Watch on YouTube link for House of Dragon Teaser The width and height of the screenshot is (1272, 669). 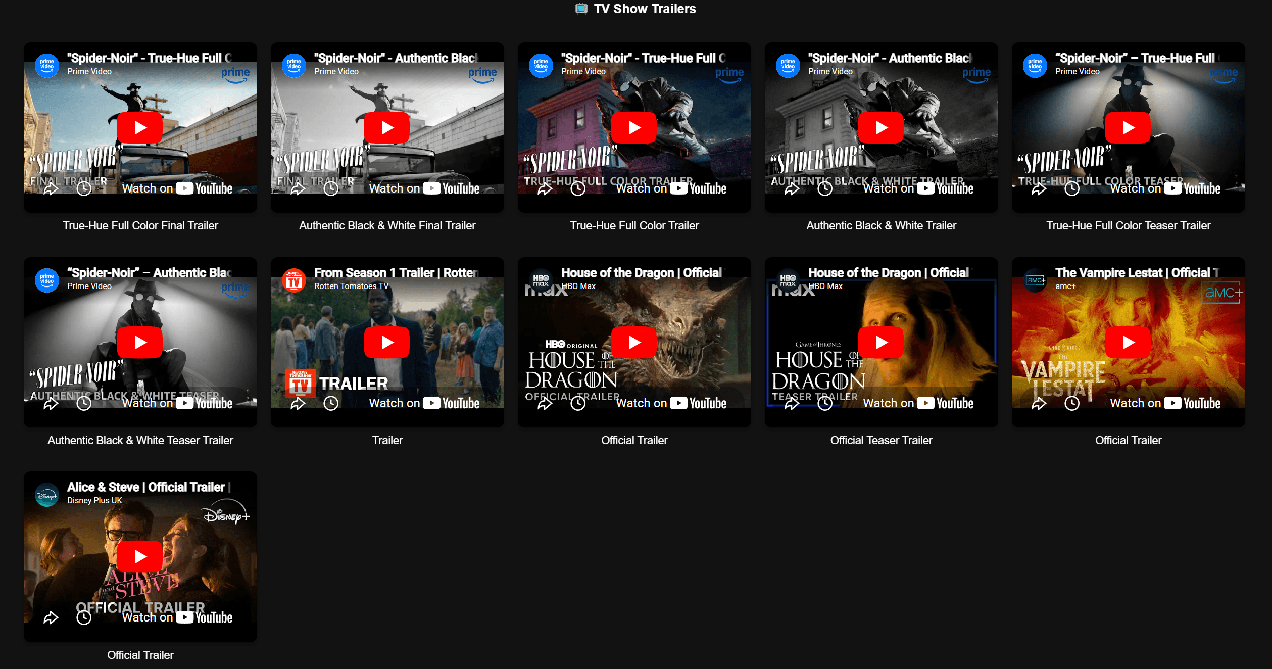coord(918,403)
